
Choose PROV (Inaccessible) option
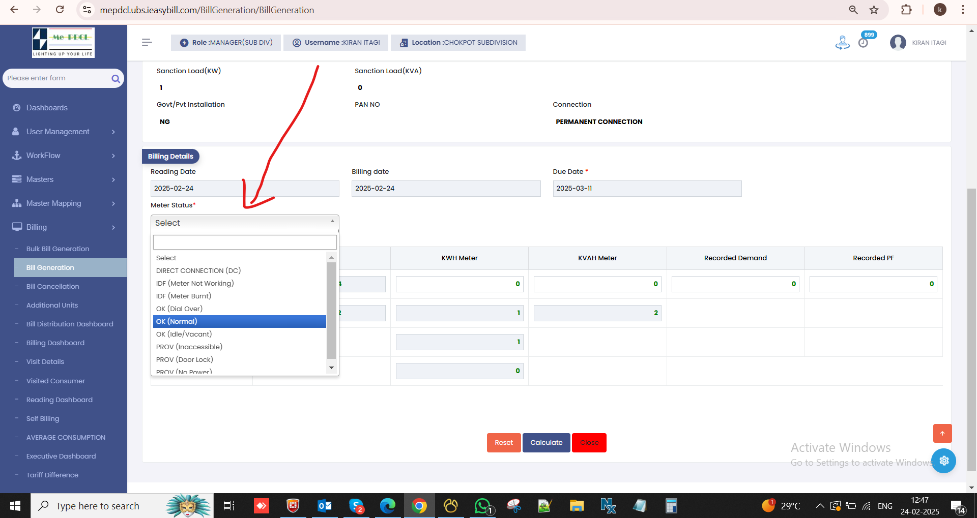240,347
